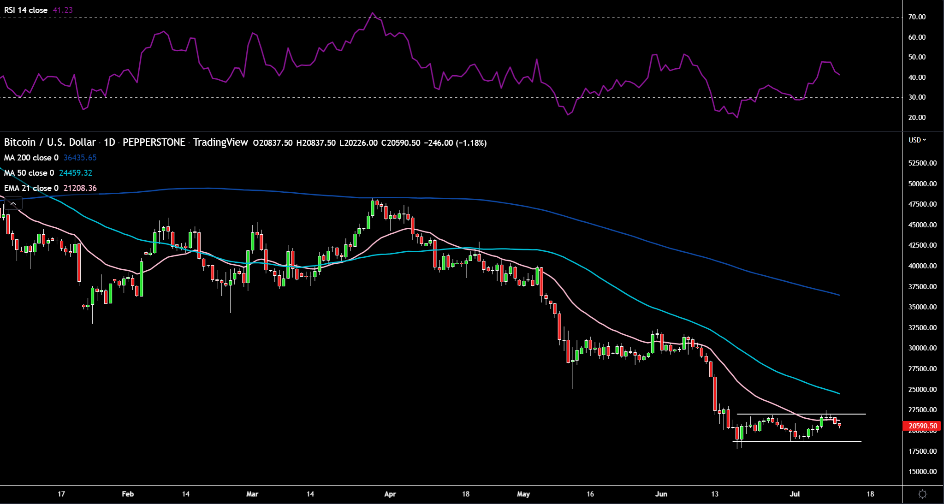
Task: Click the Feb label on time axis
Action: (x=128, y=494)
